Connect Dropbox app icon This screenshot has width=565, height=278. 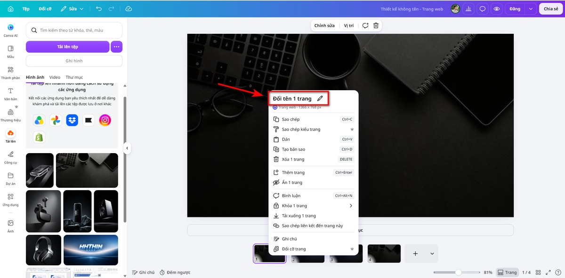[72, 121]
